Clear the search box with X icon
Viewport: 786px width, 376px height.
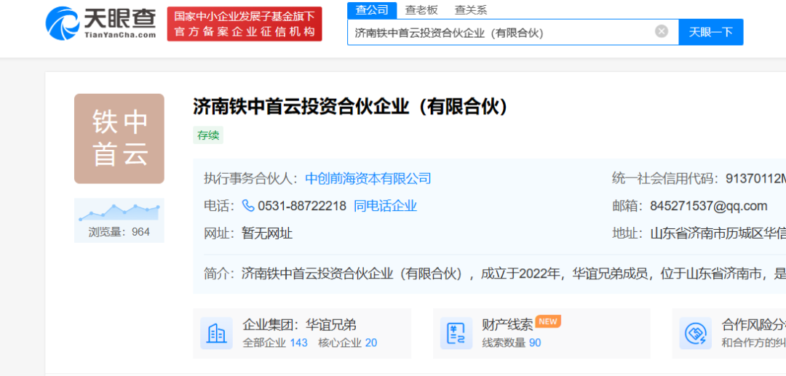tap(661, 31)
